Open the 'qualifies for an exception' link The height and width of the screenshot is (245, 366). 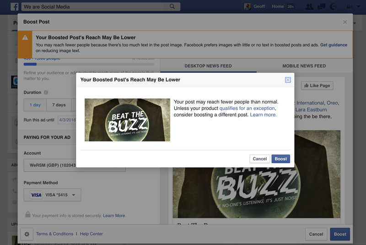coord(247,108)
